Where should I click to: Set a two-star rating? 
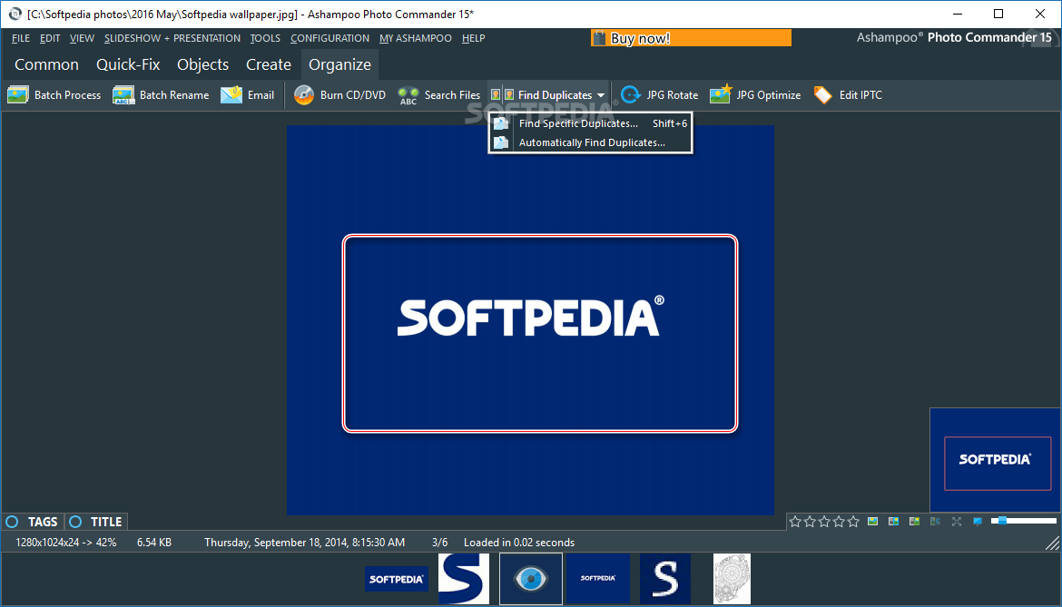(810, 522)
